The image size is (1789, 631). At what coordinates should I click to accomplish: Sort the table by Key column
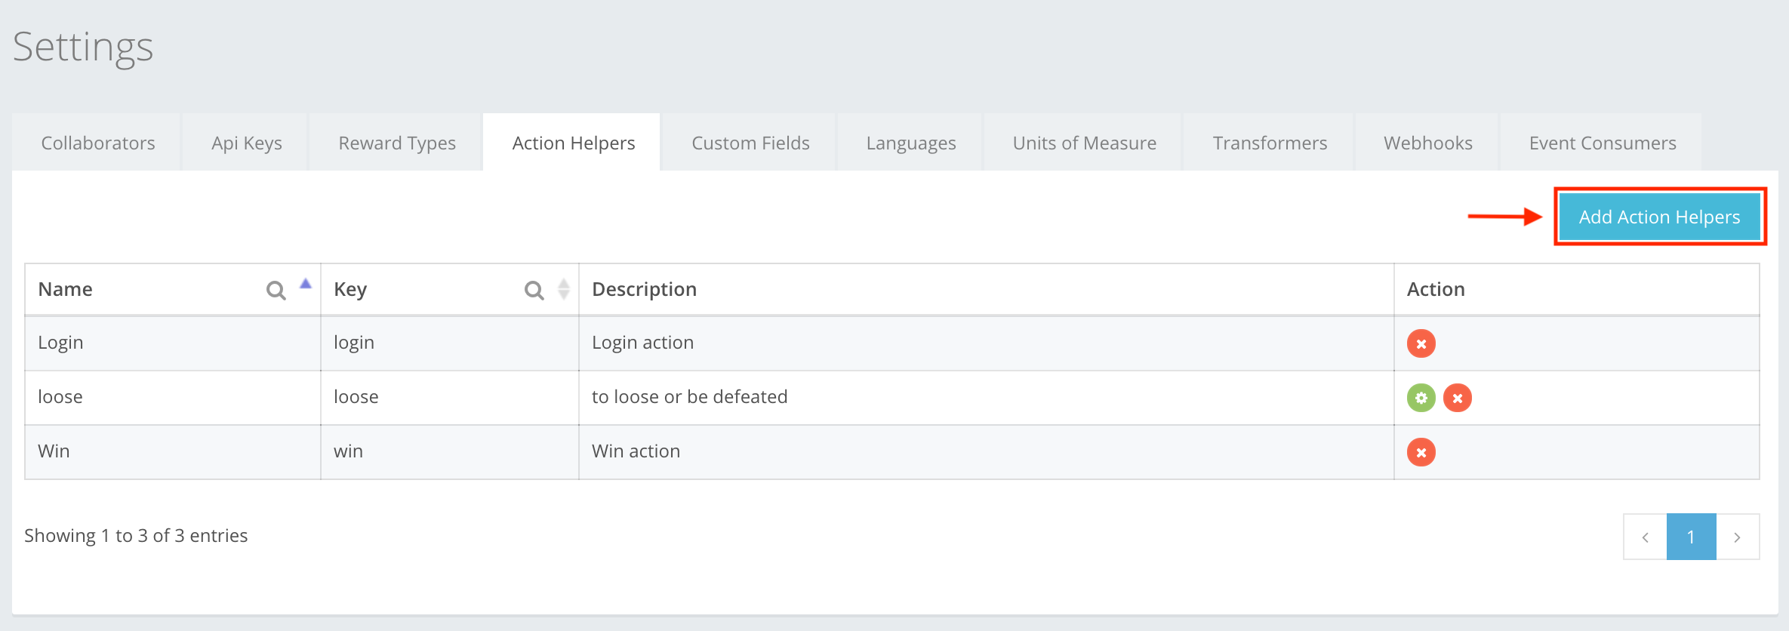[563, 289]
